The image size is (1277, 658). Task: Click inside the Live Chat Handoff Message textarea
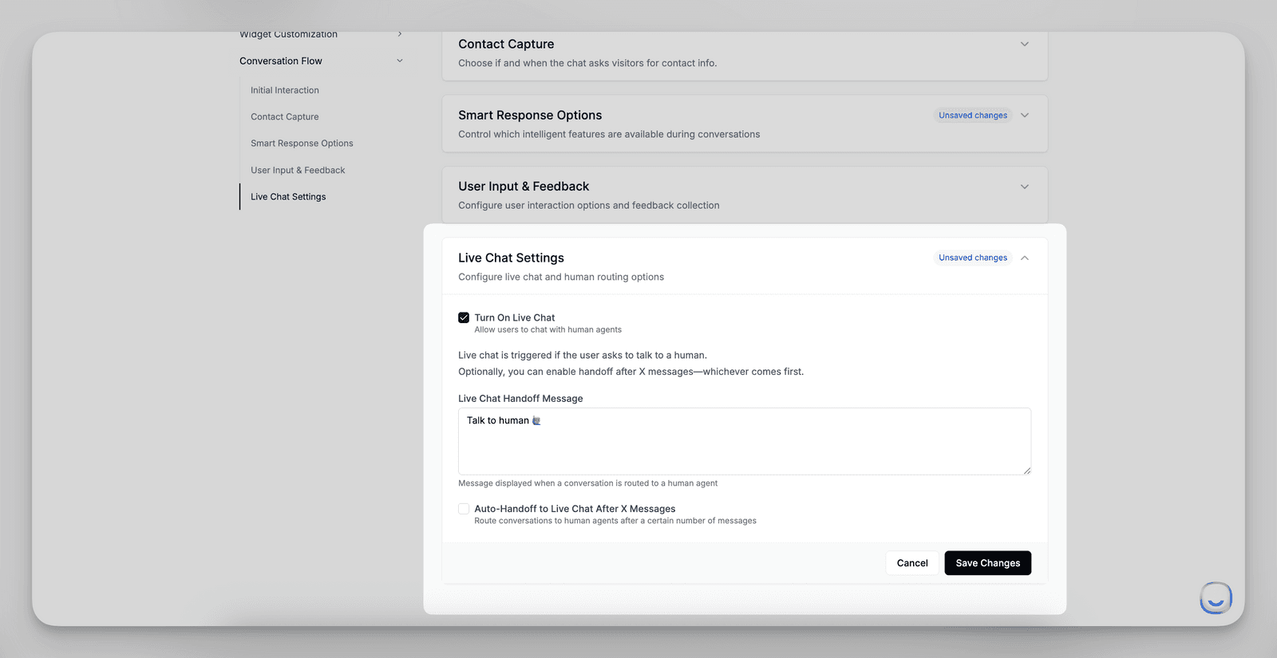pyautogui.click(x=745, y=441)
